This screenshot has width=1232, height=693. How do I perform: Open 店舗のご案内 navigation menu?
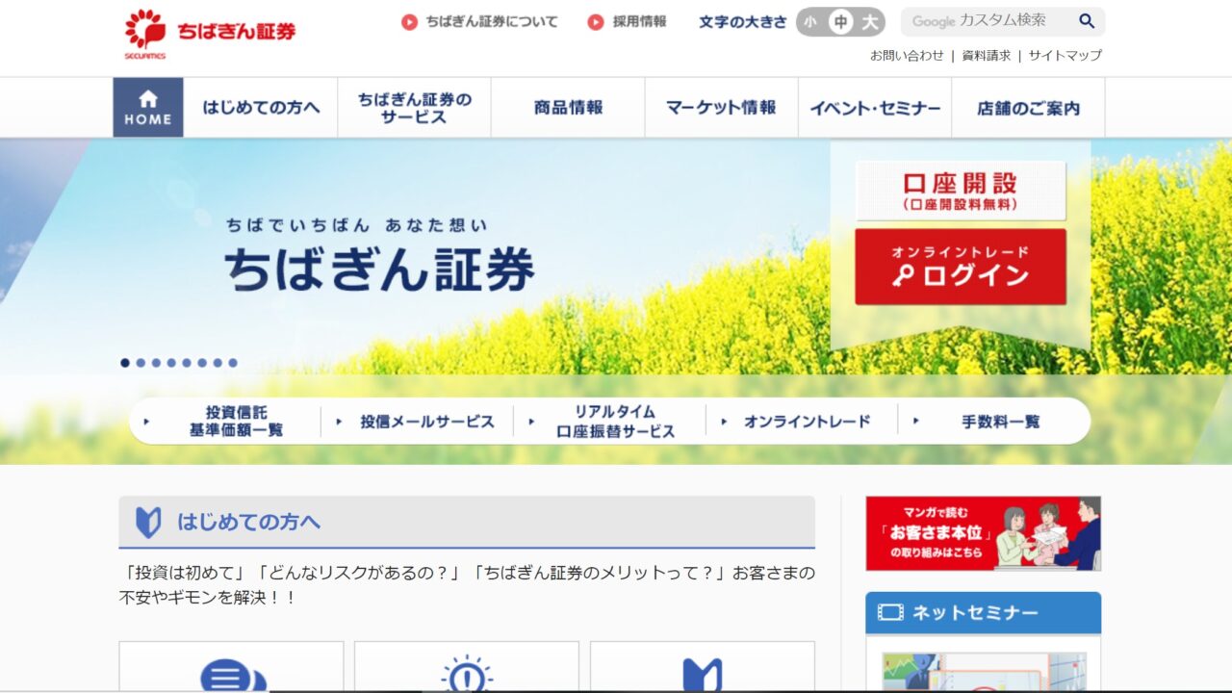click(x=1028, y=108)
